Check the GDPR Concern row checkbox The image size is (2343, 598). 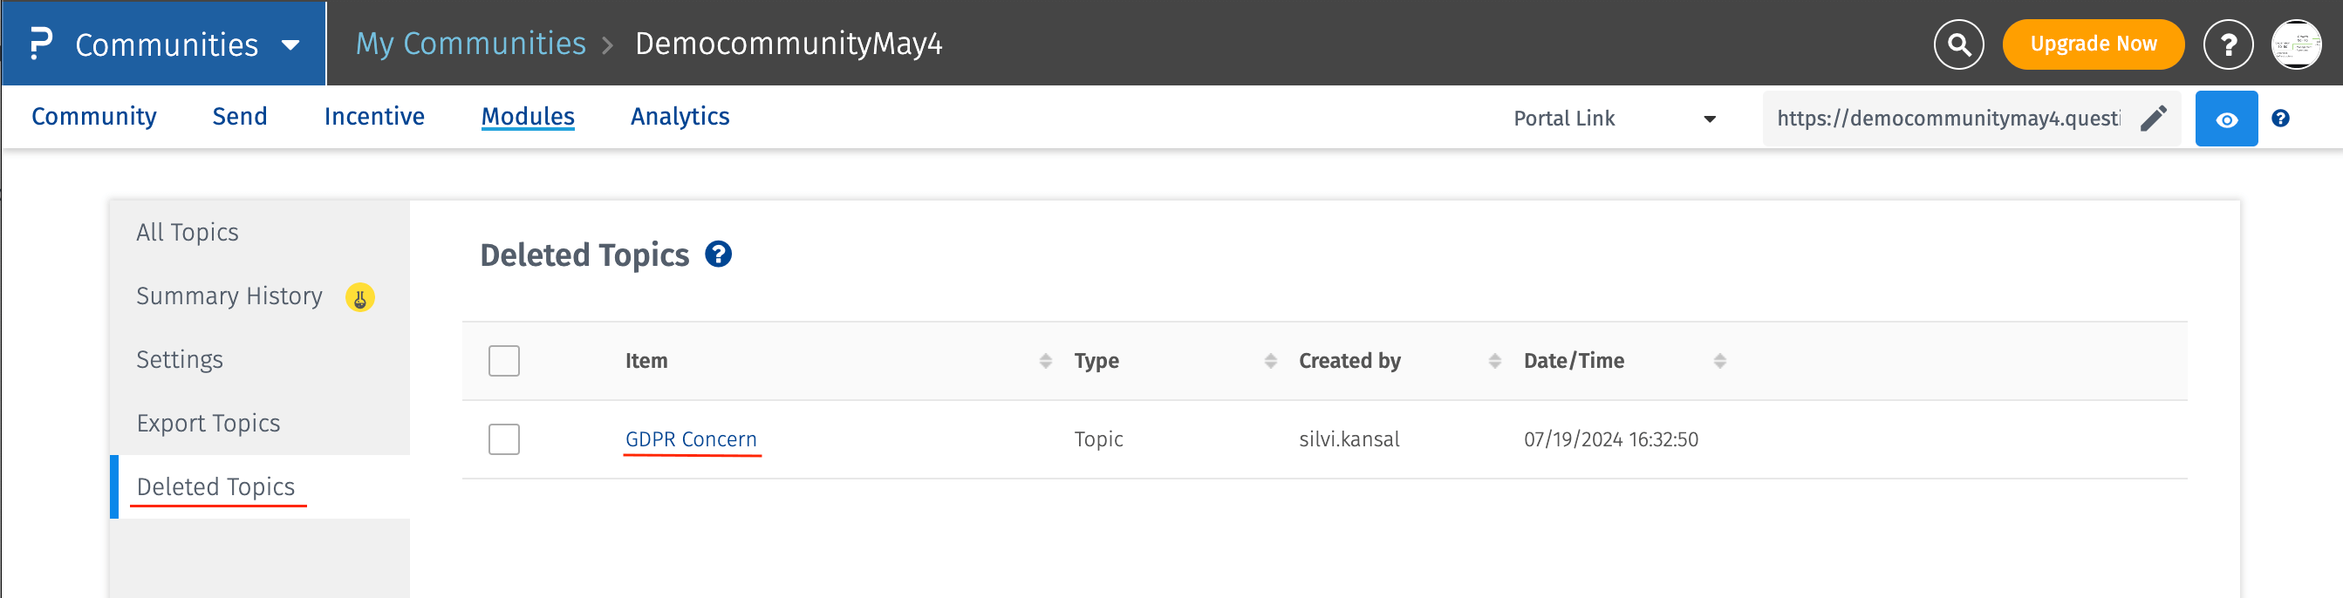click(504, 439)
